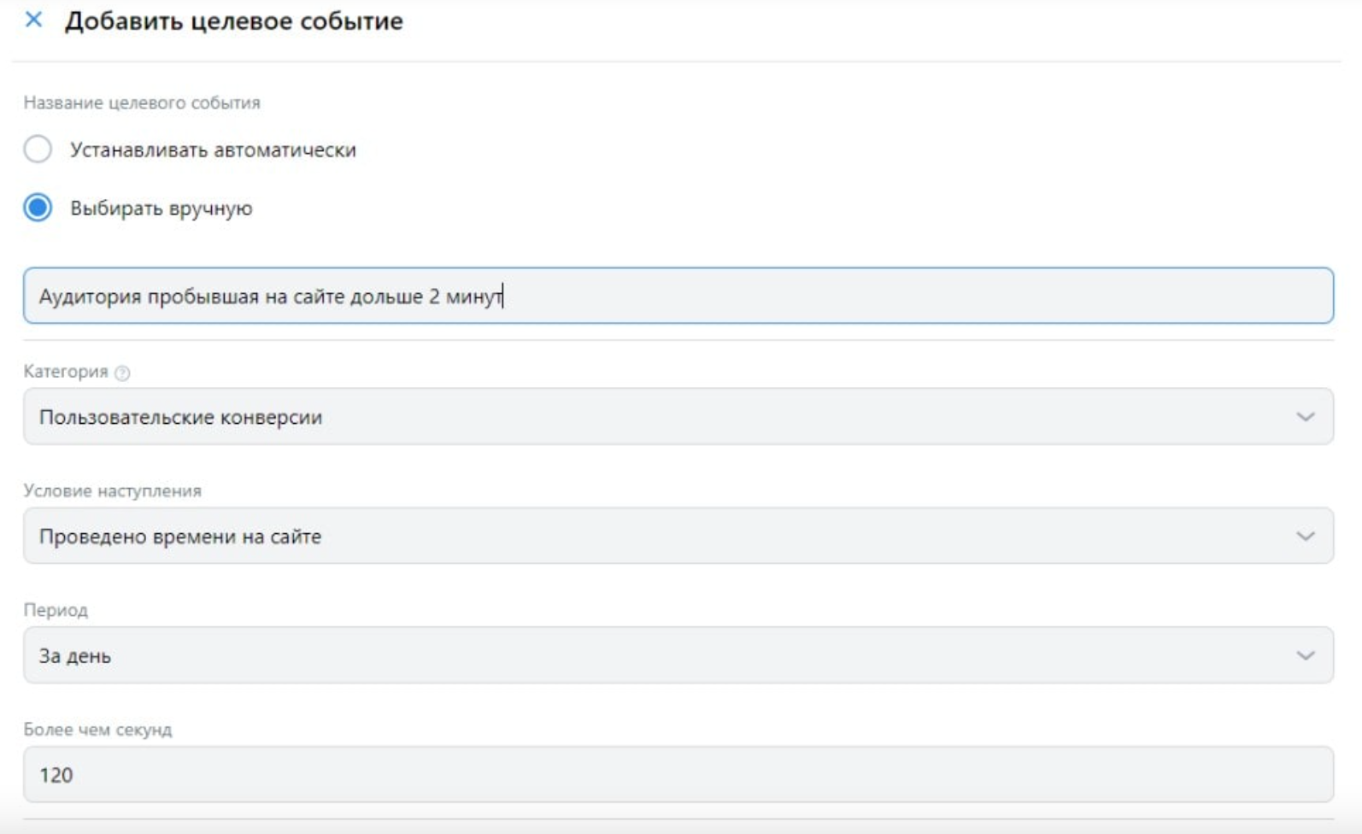
Task: Click the chevron arrow in the Период field
Action: coord(1305,655)
